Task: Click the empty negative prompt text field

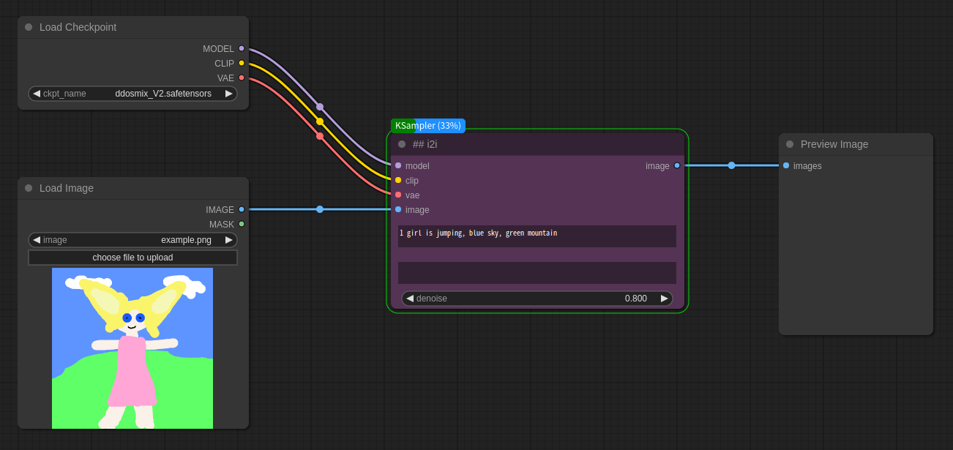Action: pyautogui.click(x=537, y=273)
